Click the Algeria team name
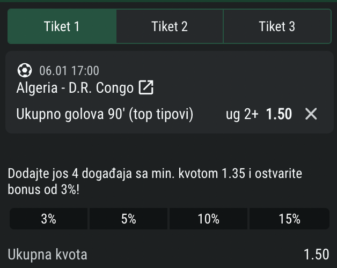337x268 pixels. click(37, 88)
